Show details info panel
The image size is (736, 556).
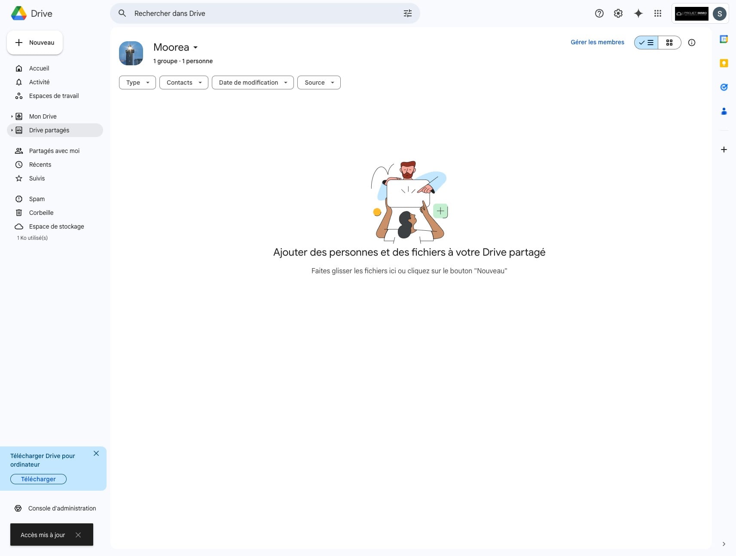click(691, 43)
